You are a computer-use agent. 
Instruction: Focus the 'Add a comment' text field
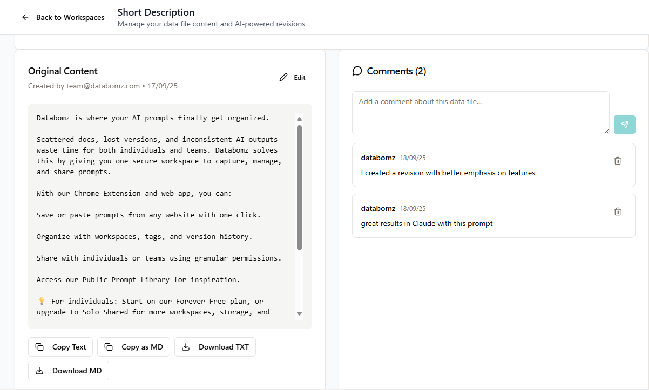480,112
